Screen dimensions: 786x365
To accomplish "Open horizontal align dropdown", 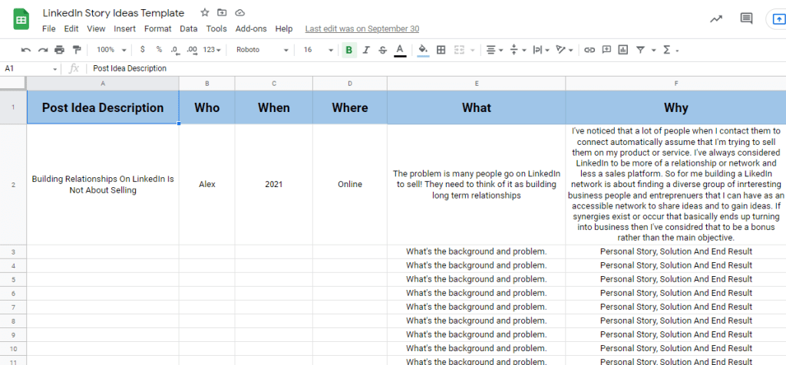I will [495, 50].
